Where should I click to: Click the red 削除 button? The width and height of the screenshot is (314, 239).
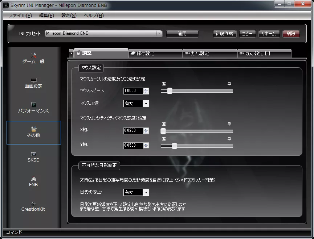(291, 34)
